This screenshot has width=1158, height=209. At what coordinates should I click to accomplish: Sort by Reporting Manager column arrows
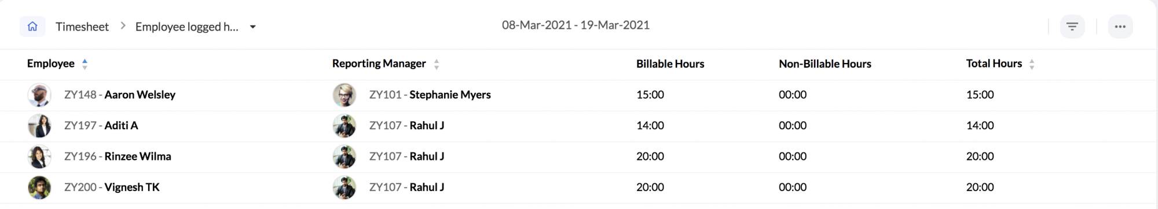coord(437,64)
